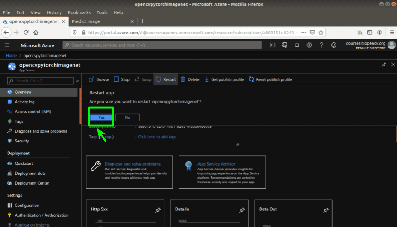Open the Tools menu
This screenshot has height=227, width=397.
pos(102,12)
